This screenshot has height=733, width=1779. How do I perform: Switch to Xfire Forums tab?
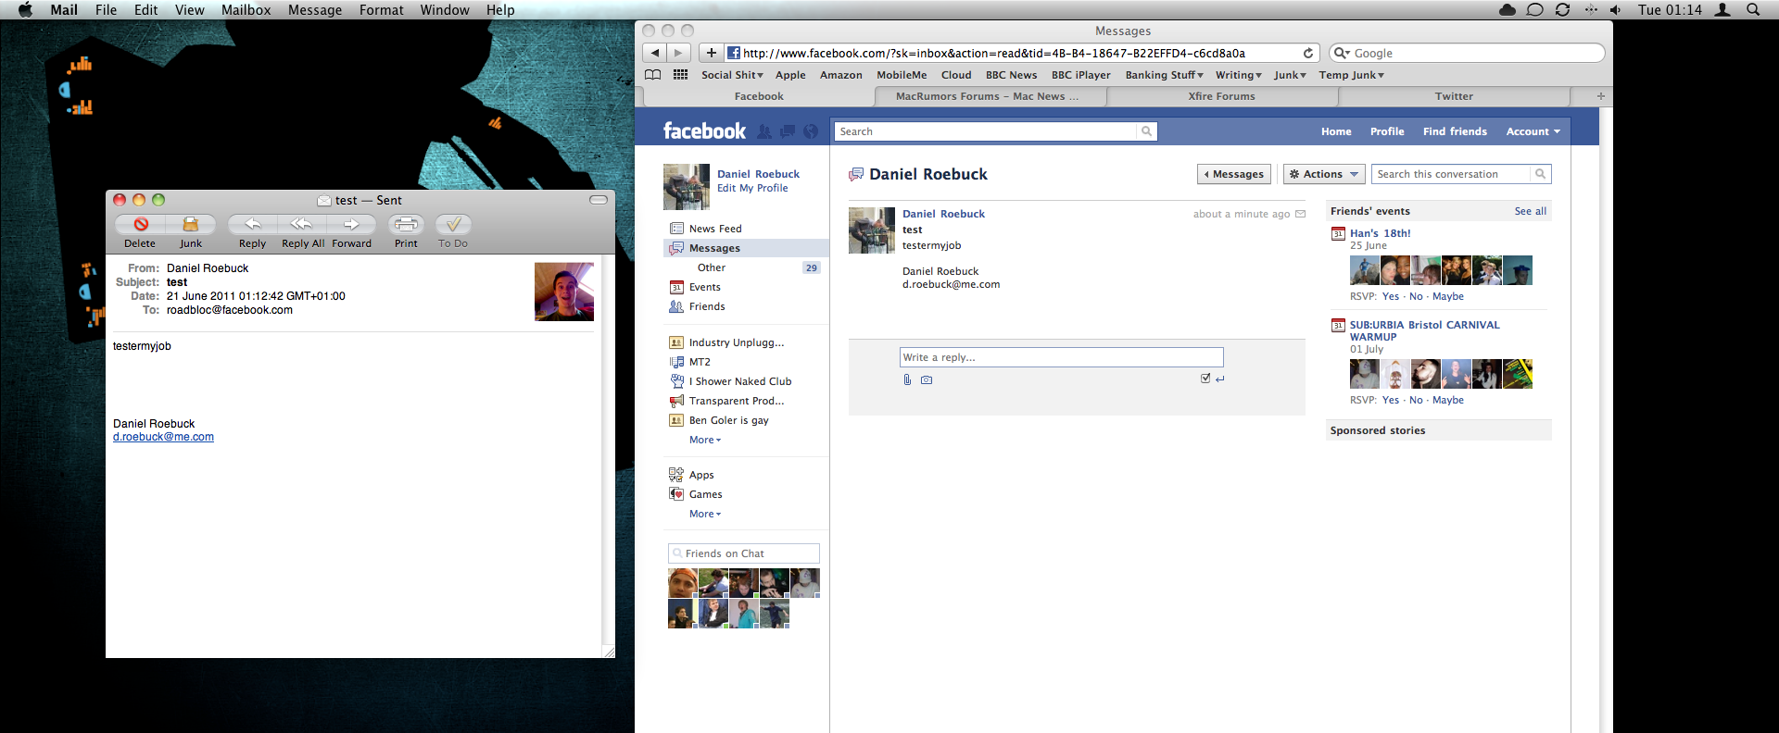1221,96
